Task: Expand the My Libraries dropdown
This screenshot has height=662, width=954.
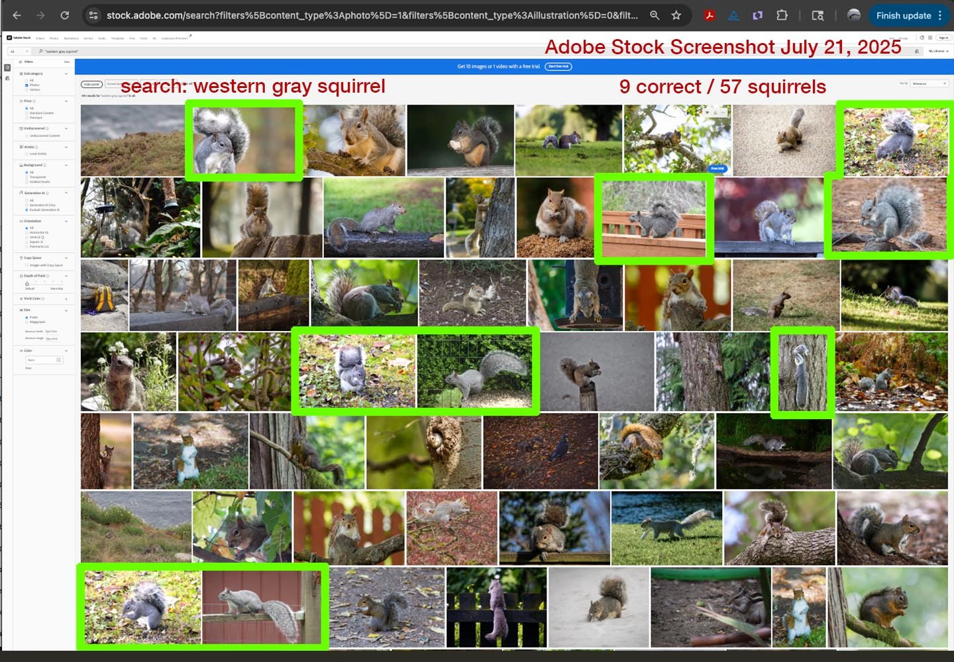Action: [x=939, y=51]
